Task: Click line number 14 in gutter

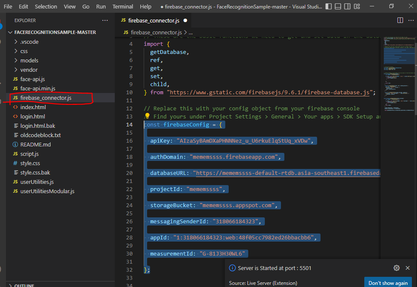Action: click(129, 124)
